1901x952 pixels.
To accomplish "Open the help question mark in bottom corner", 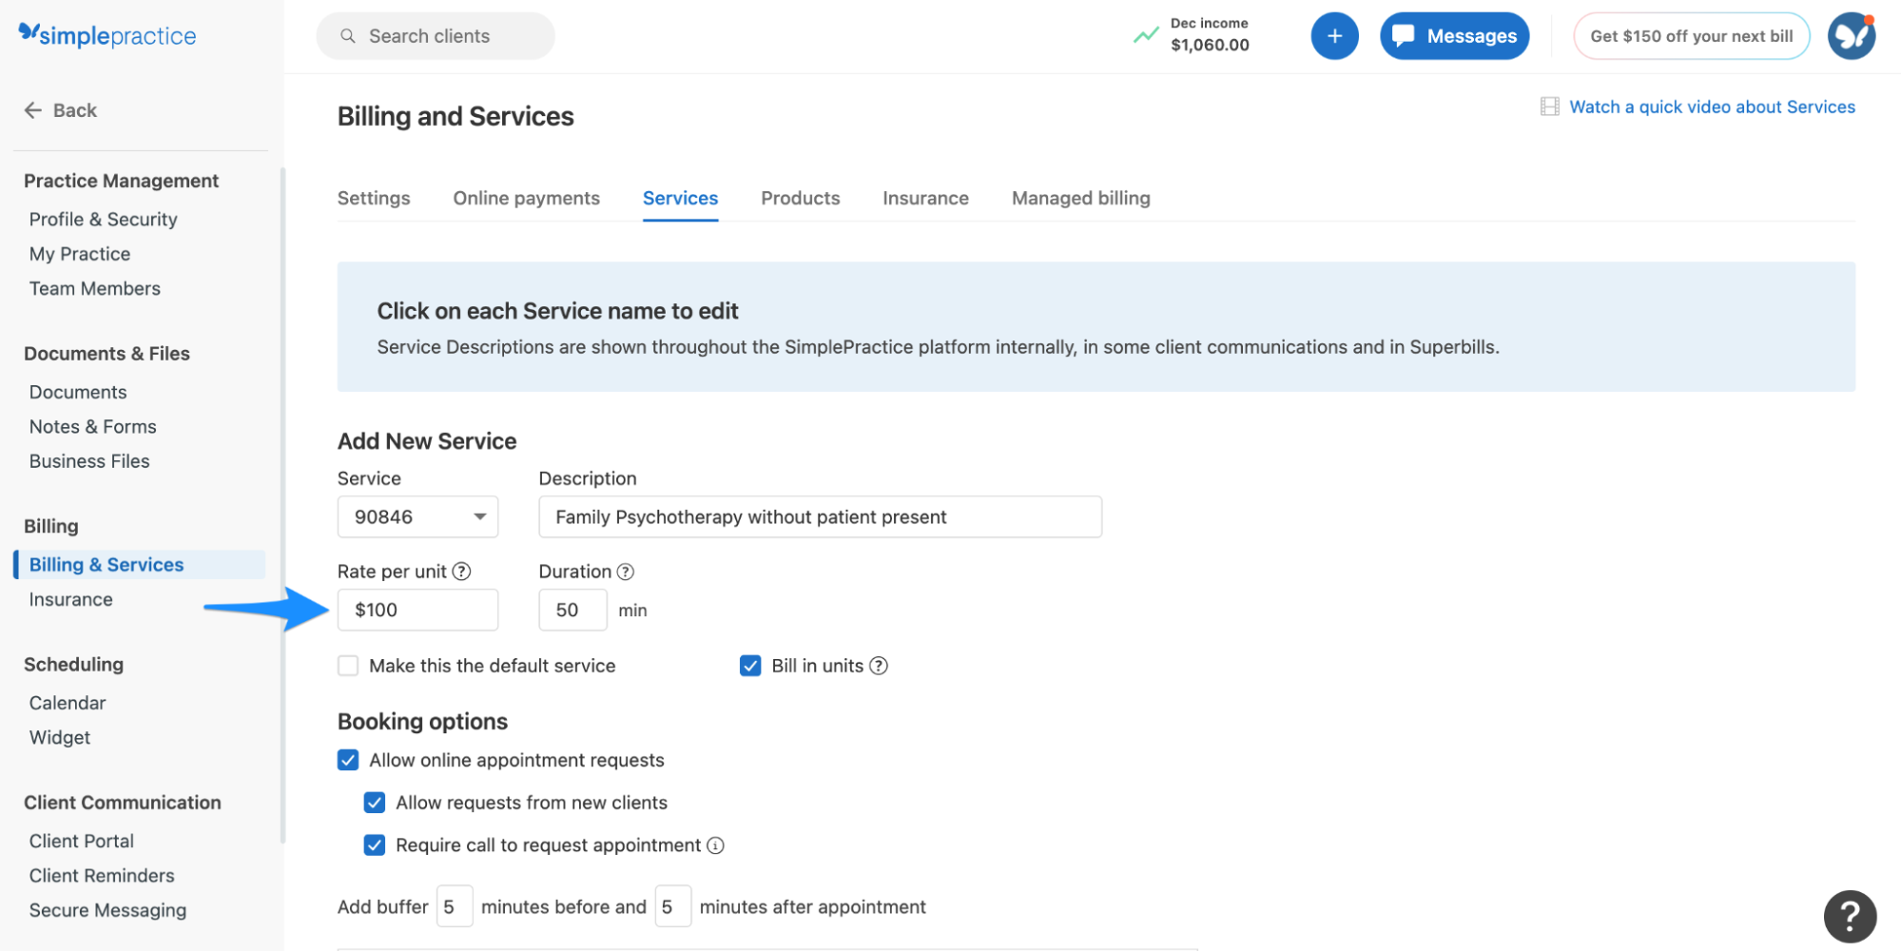I will (x=1850, y=915).
